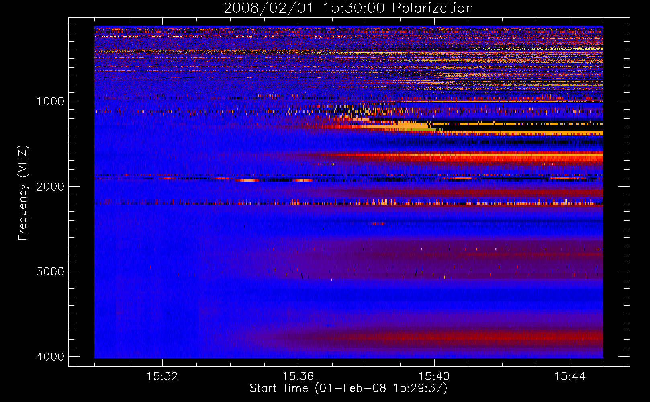Click the time tick label "15:40"
Viewport: 650px width, 402px height.
pyautogui.click(x=434, y=376)
